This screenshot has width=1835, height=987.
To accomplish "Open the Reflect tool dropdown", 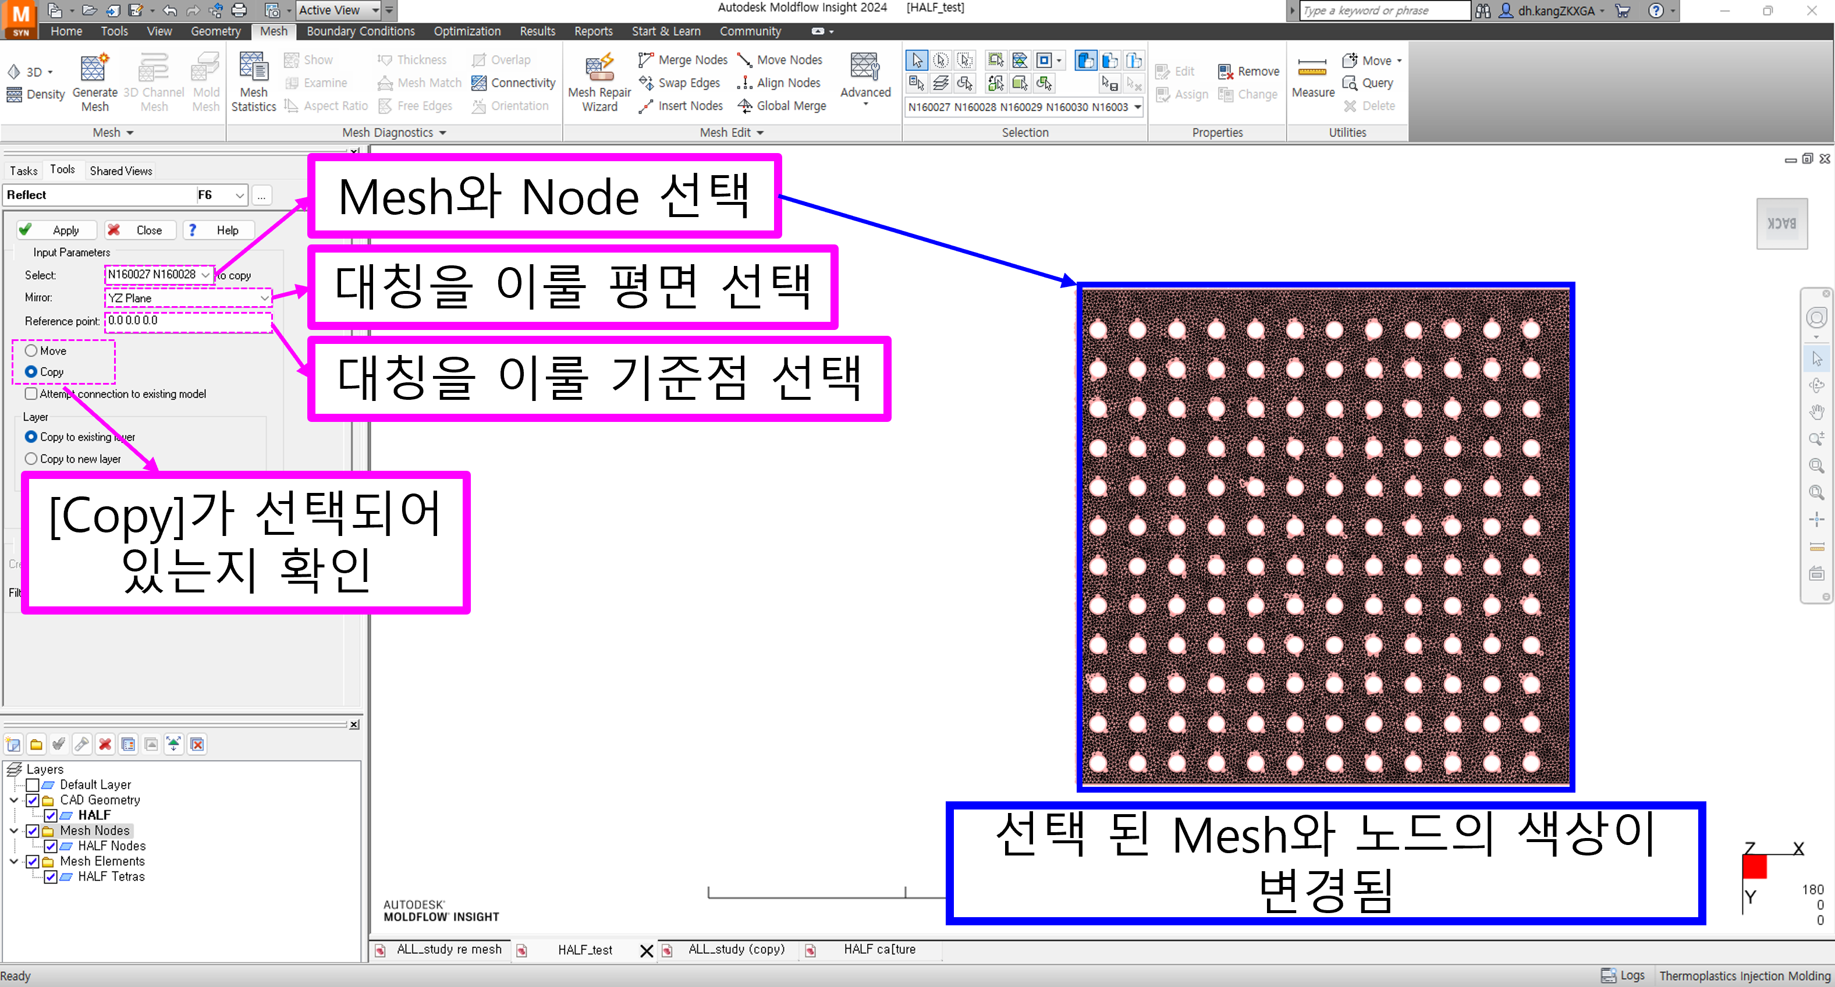I will tap(239, 195).
